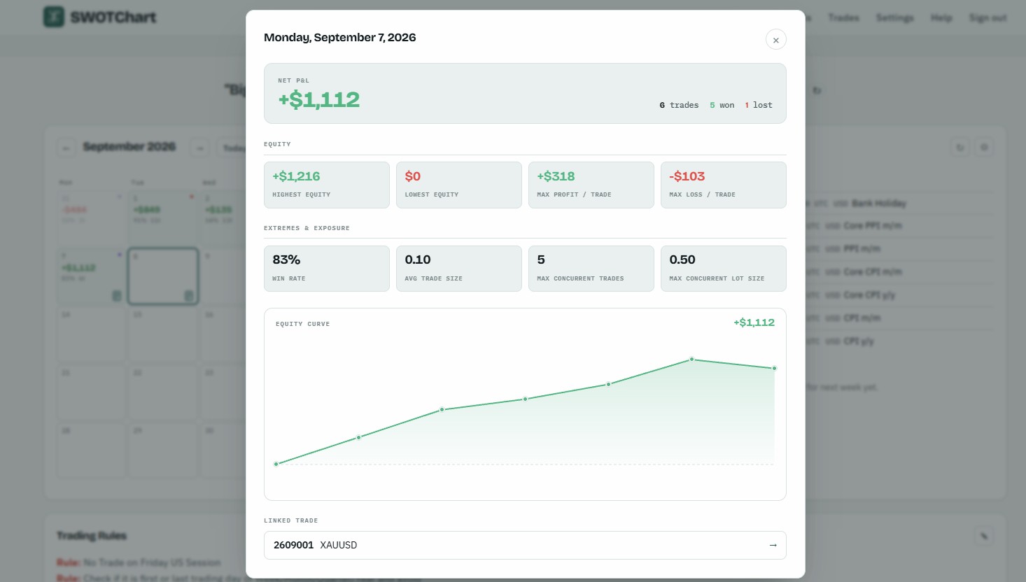Open gear settings icon in background events panel
The image size is (1026, 582).
click(984, 148)
